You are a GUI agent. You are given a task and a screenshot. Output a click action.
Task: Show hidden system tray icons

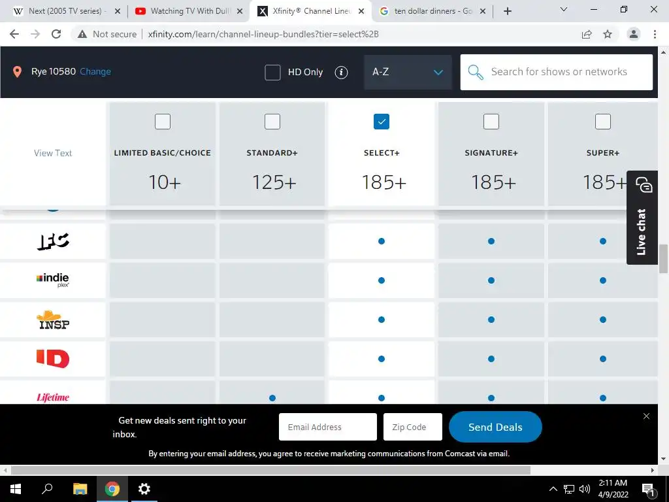point(553,489)
